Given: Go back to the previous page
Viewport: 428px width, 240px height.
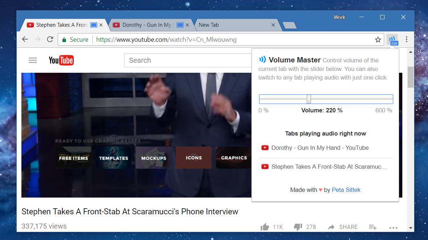Looking at the screenshot, I should pyautogui.click(x=25, y=40).
